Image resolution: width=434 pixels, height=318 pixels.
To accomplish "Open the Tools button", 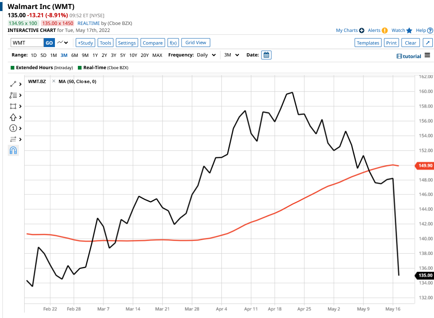I will coord(105,43).
